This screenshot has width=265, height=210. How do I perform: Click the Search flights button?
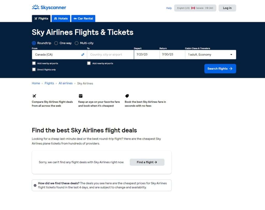click(220, 69)
